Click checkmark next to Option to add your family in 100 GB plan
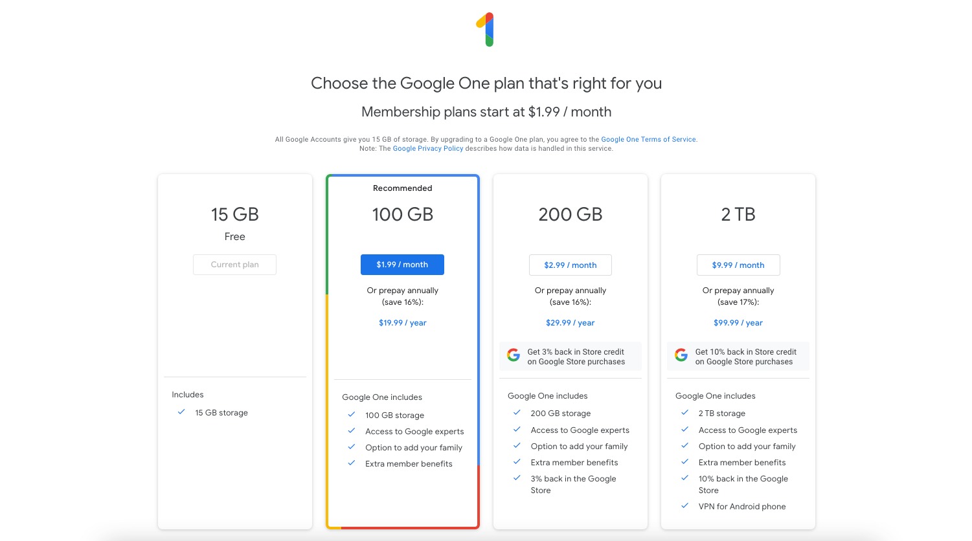Screen dimensions: 972x541 [352, 447]
